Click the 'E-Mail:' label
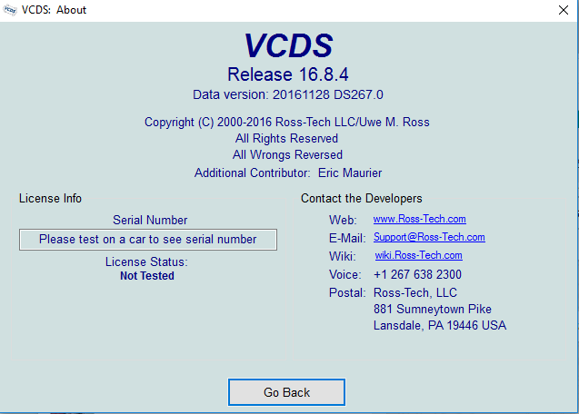This screenshot has width=579, height=414. 347,238
